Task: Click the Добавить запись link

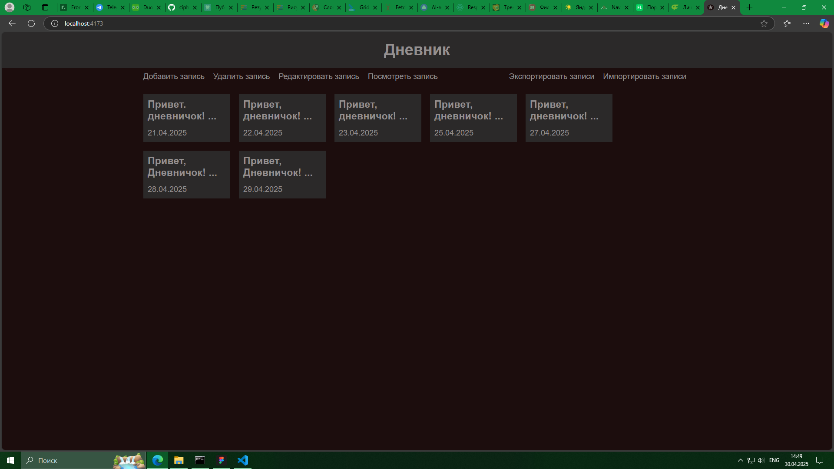Action: pos(174,76)
